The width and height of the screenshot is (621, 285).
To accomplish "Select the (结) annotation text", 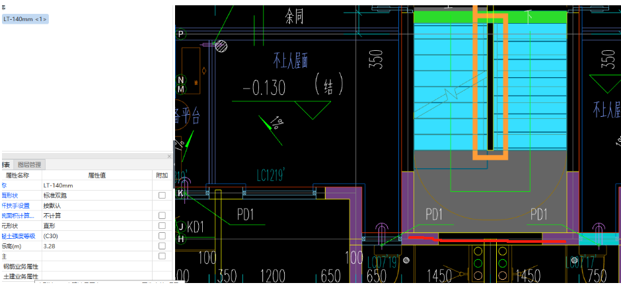I will [328, 85].
